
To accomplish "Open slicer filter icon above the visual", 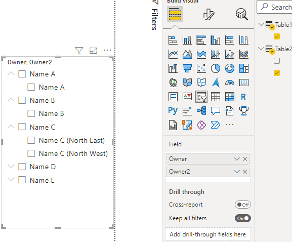I will (79, 51).
